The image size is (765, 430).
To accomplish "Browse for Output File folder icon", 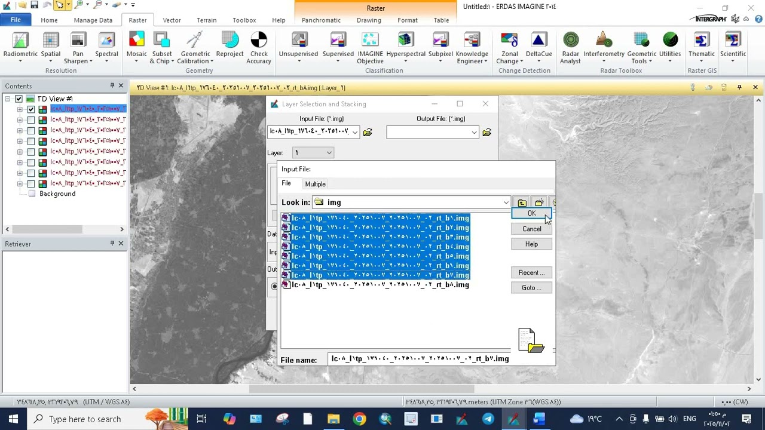I will click(487, 133).
